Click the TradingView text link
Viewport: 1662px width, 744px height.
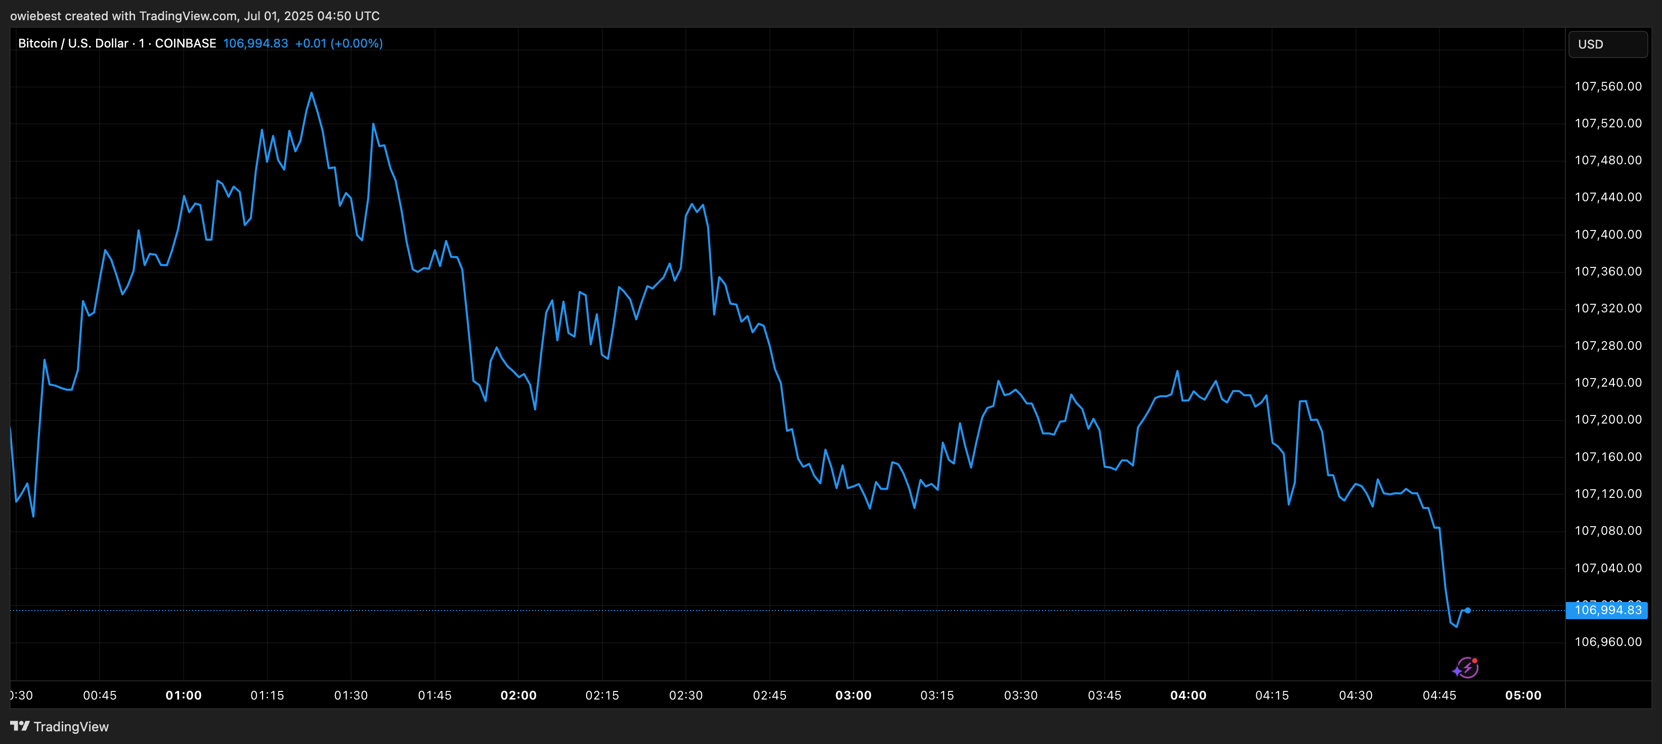coord(71,727)
